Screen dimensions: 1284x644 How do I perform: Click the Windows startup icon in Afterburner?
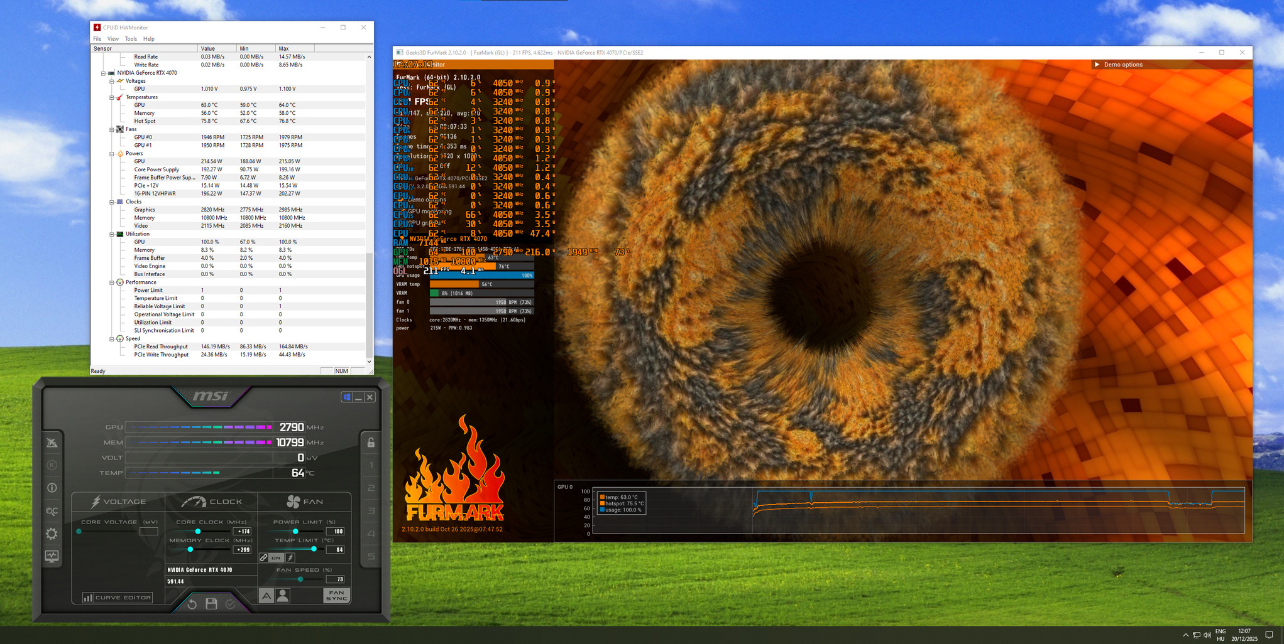[x=347, y=397]
